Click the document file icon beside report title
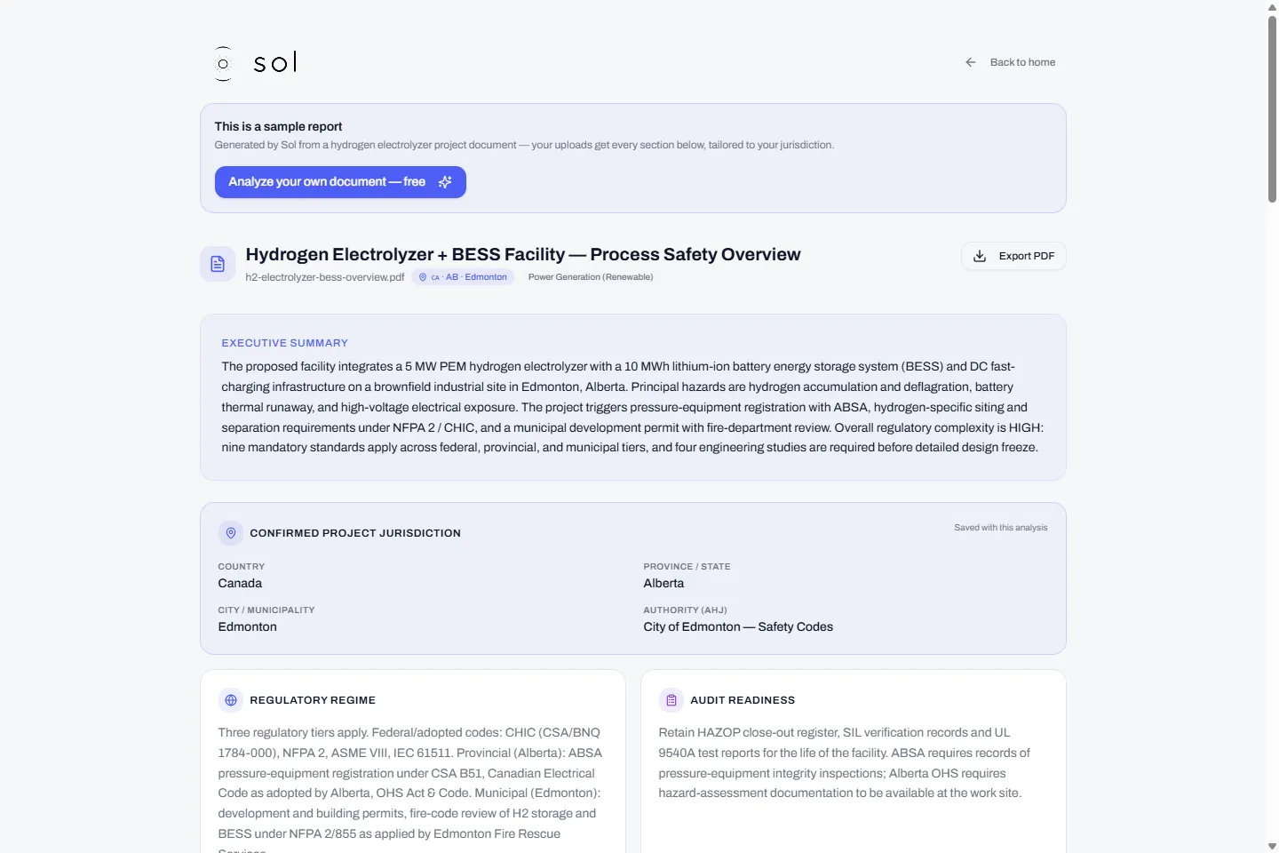 pyautogui.click(x=218, y=264)
